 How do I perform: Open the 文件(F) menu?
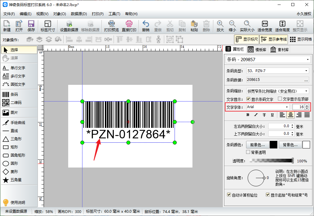point(9,14)
